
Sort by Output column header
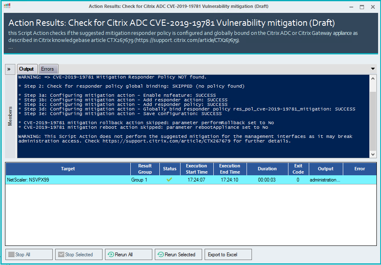point(326,169)
